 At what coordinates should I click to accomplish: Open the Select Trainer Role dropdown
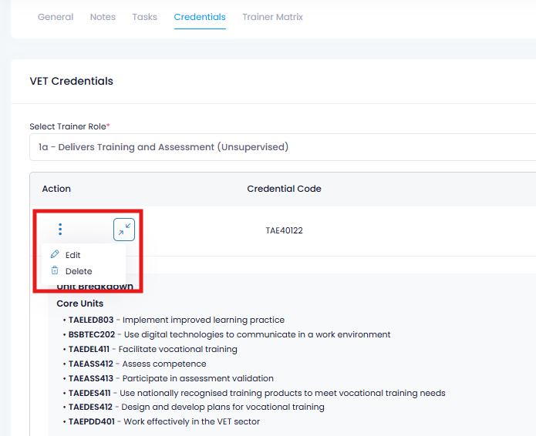tap(283, 147)
